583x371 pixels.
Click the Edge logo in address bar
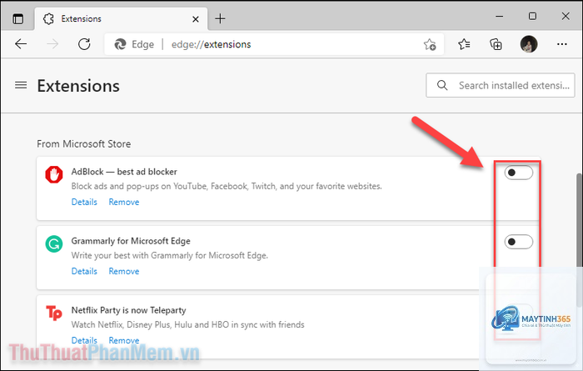pyautogui.click(x=120, y=44)
